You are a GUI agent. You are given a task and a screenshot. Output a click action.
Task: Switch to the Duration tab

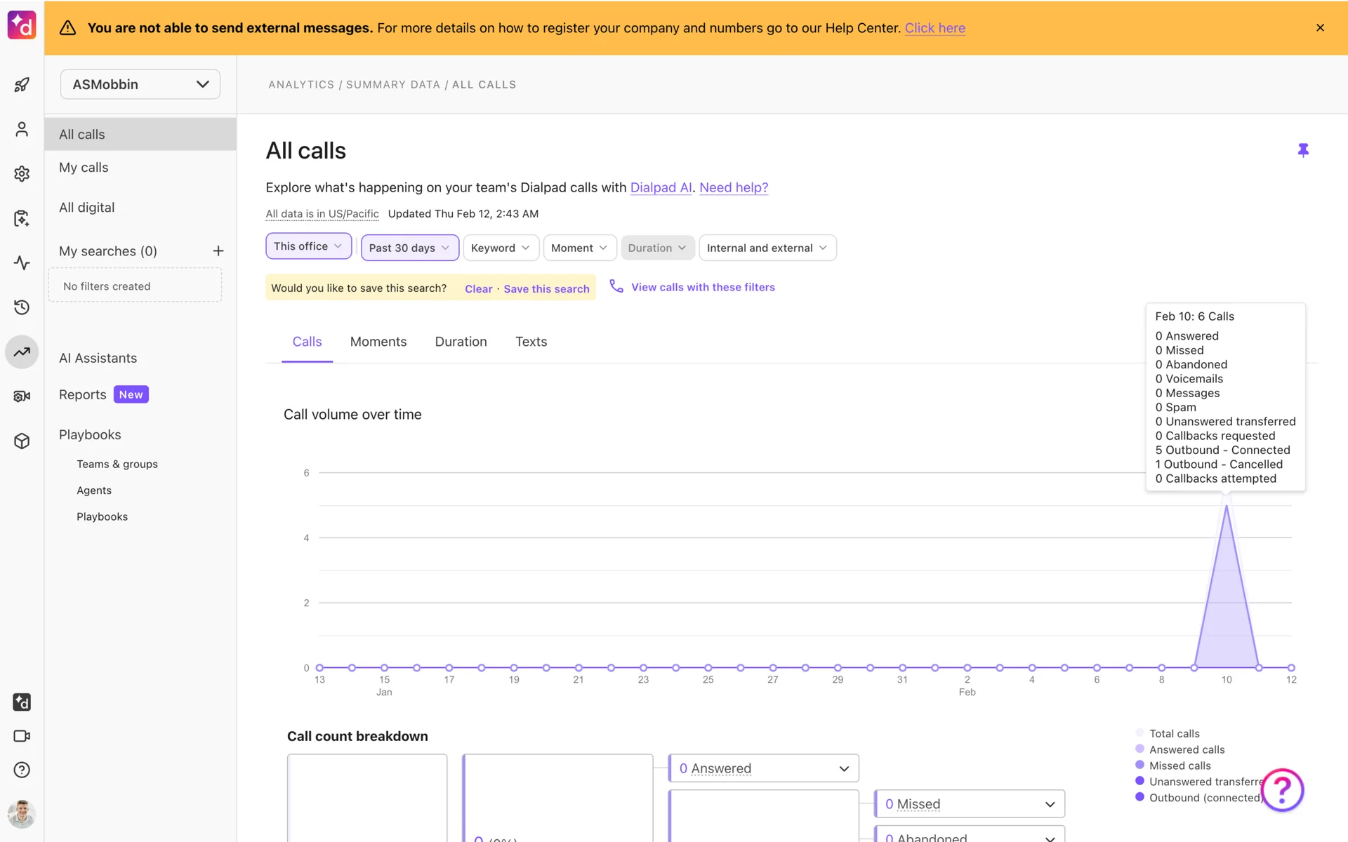point(461,342)
